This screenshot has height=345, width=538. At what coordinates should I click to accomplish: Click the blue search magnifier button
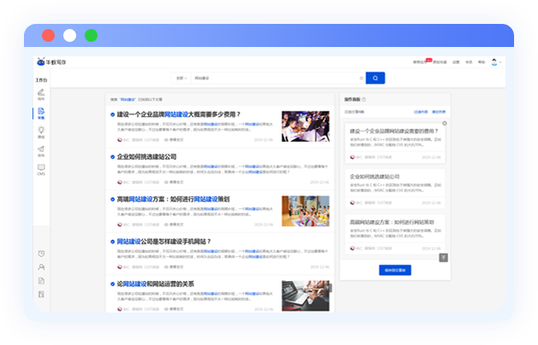point(375,78)
